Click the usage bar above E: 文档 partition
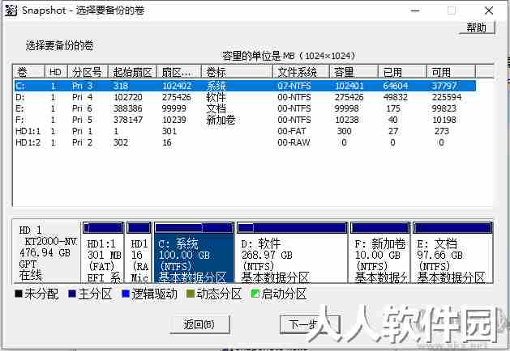The image size is (510, 351). (452, 228)
